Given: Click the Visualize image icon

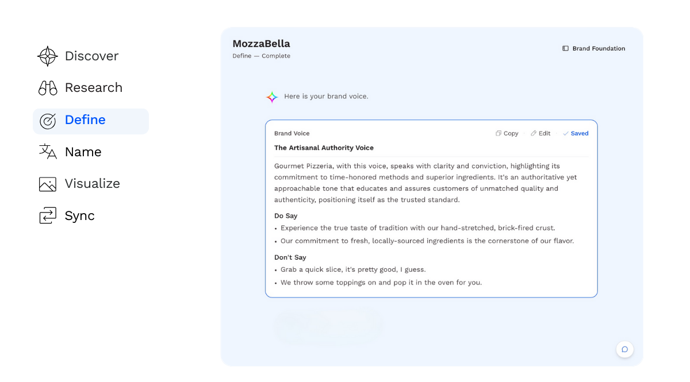Looking at the screenshot, I should 48,184.
